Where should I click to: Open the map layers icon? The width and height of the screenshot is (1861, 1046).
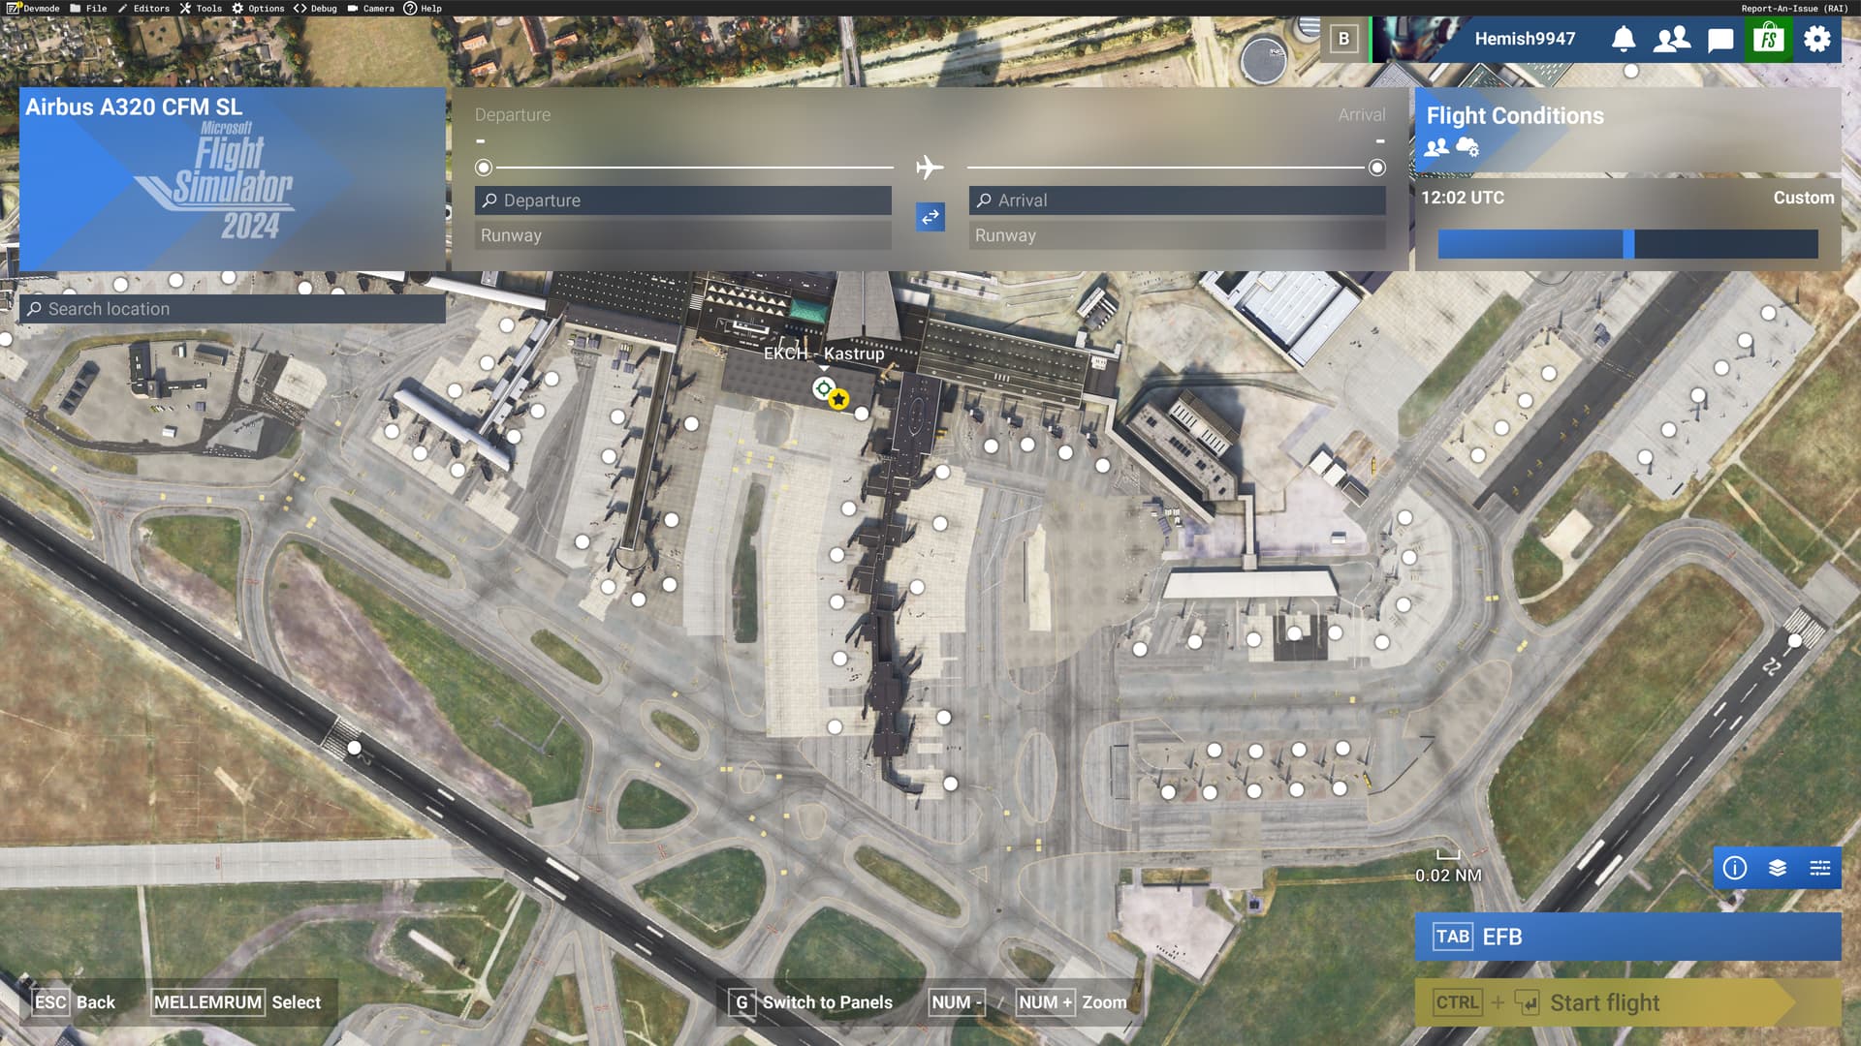(1777, 869)
